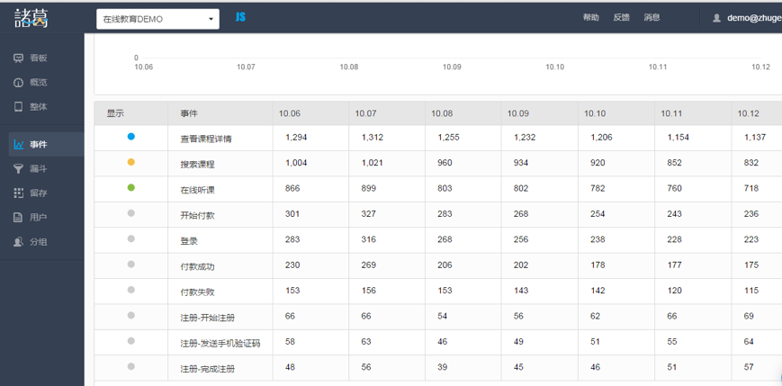782x386 pixels.
Task: Click the 帮助 help link
Action: pyautogui.click(x=591, y=17)
